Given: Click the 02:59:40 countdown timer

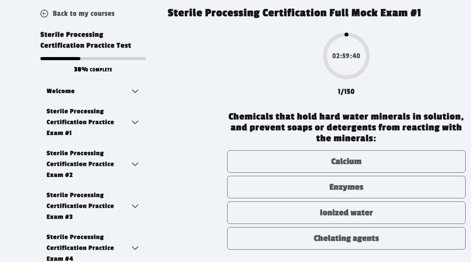Looking at the screenshot, I should click(x=346, y=56).
